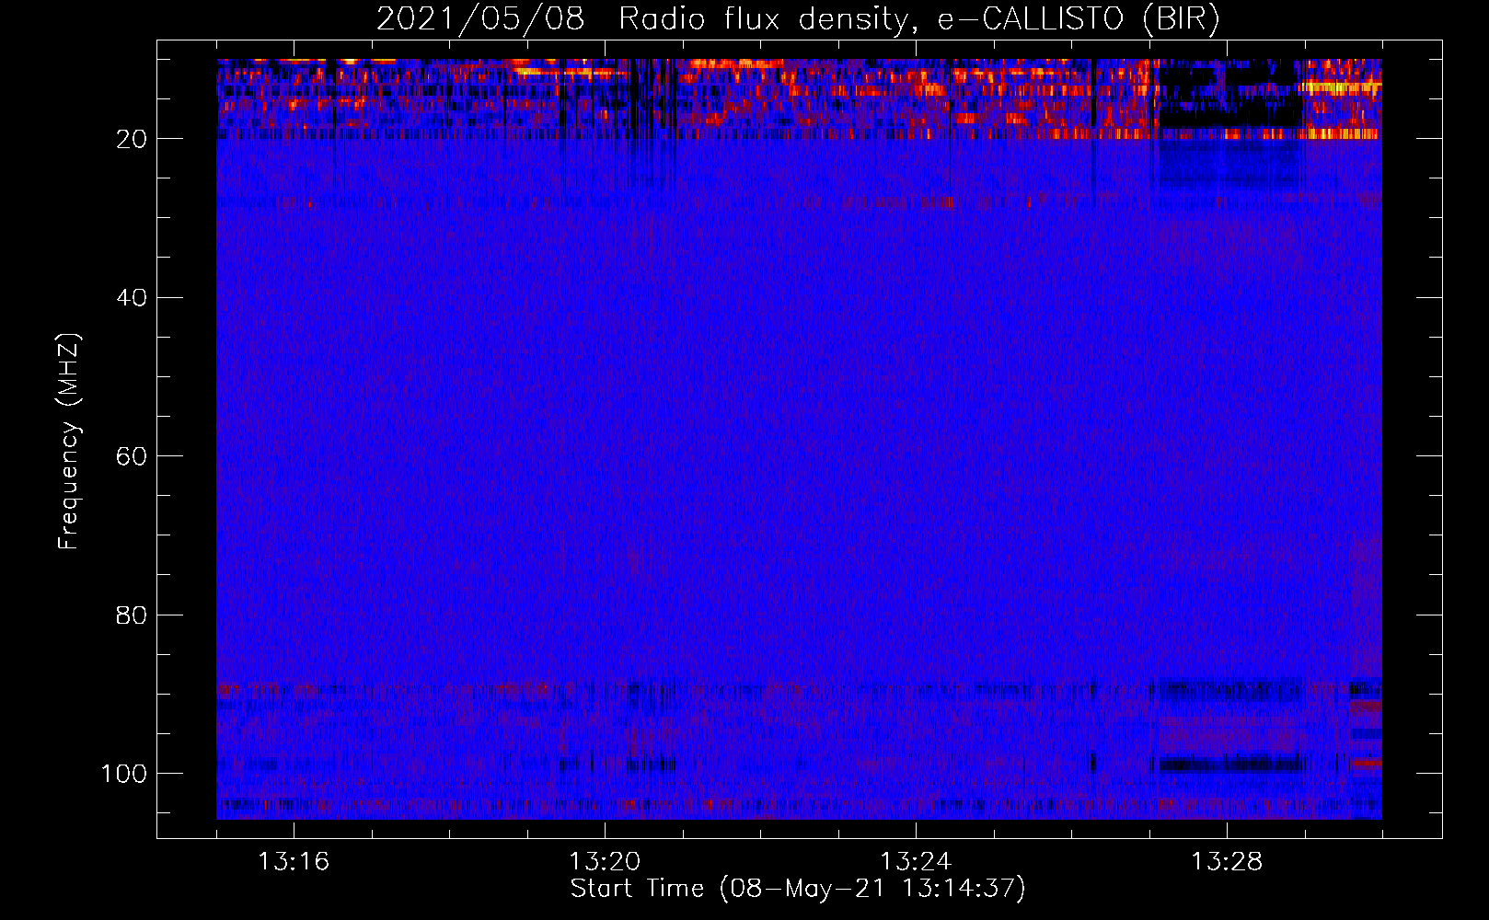
Task: Click the plot title 'Radio flux density, e-CALLISTO (BIR)'
Action: pyautogui.click(x=918, y=19)
